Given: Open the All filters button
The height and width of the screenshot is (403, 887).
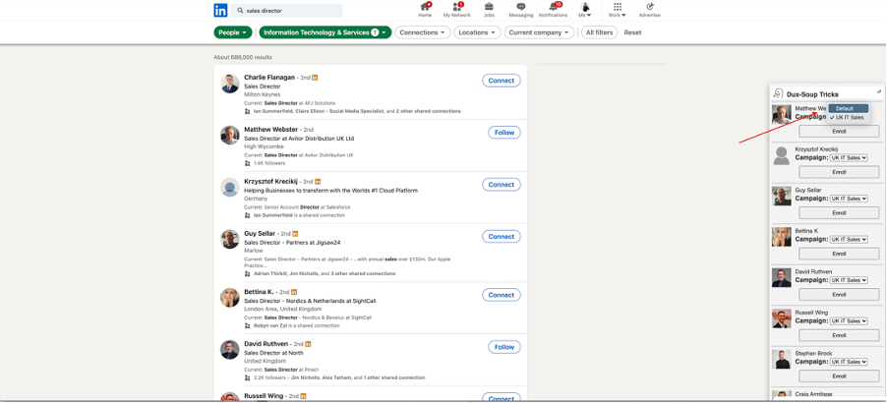Looking at the screenshot, I should [599, 32].
